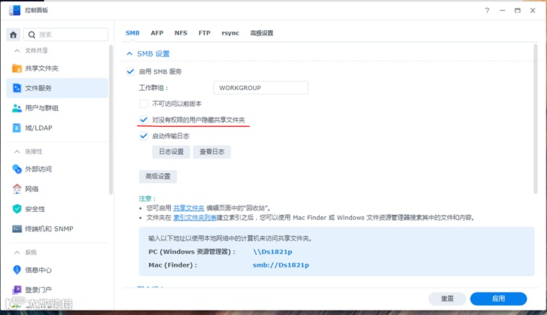
Task: Open the 域/LDAP icon
Action: 17,128
